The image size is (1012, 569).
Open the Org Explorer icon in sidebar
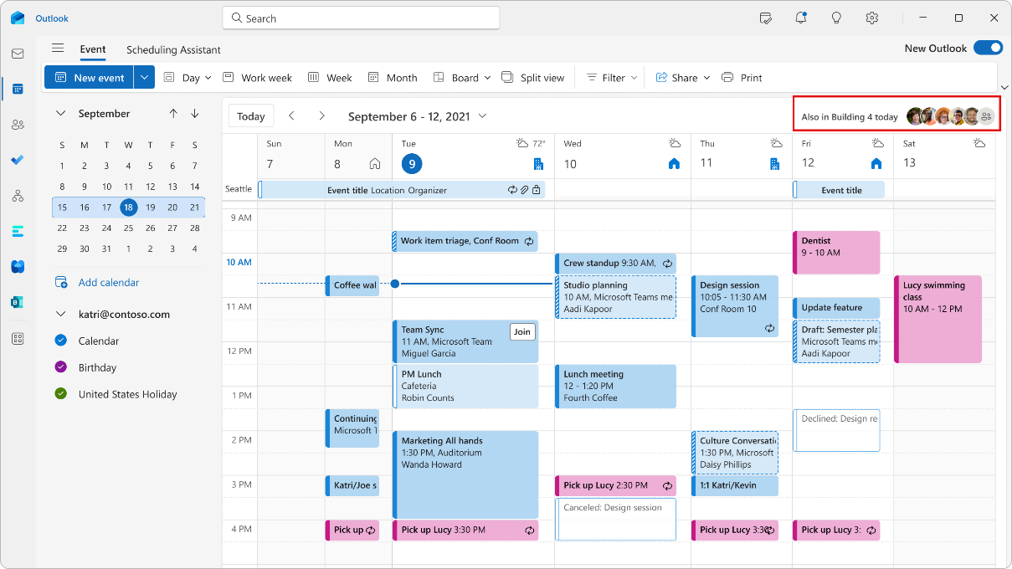pyautogui.click(x=18, y=196)
